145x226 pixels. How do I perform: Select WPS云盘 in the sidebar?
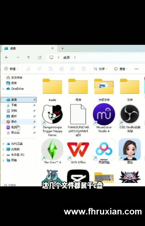click(14, 144)
